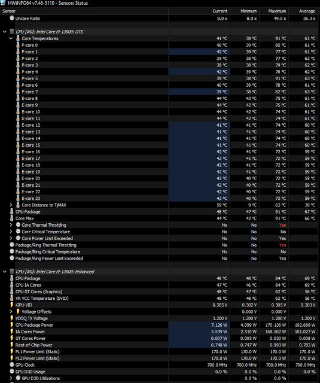Click the Current column header
Viewport: 320px width, 383px height.
199,11
